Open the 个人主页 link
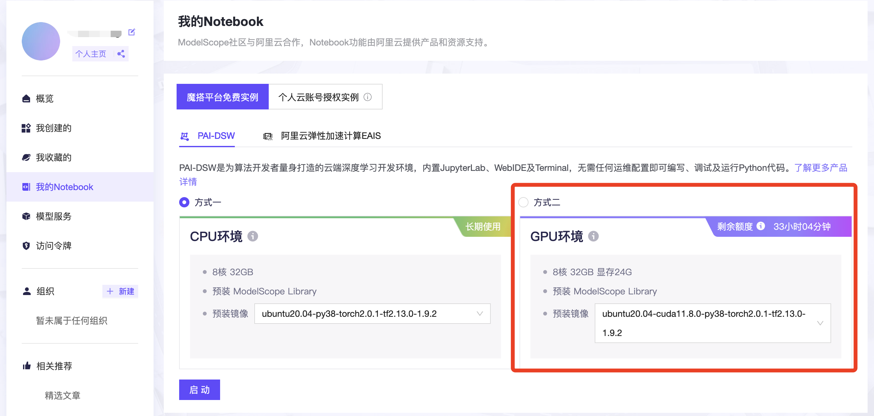Image resolution: width=874 pixels, height=416 pixels. click(x=91, y=54)
